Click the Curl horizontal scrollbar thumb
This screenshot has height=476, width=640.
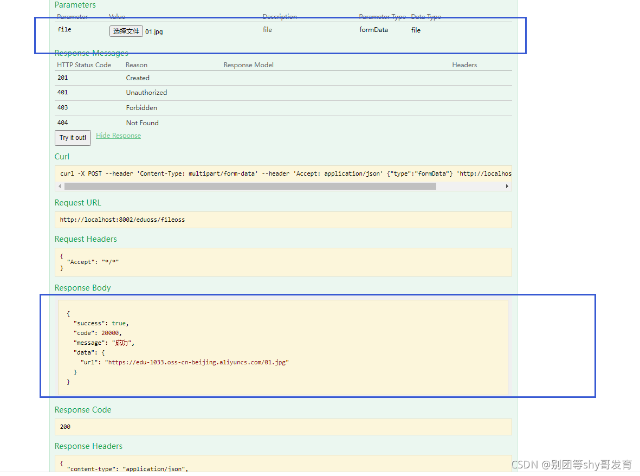click(x=250, y=186)
